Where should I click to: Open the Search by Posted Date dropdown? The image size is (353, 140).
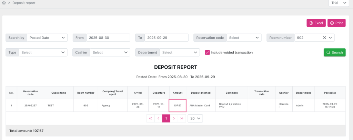tap(47, 38)
